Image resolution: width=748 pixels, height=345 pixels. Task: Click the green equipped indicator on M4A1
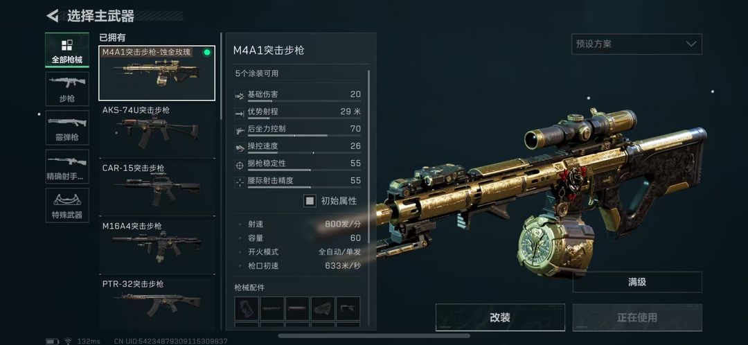point(206,53)
